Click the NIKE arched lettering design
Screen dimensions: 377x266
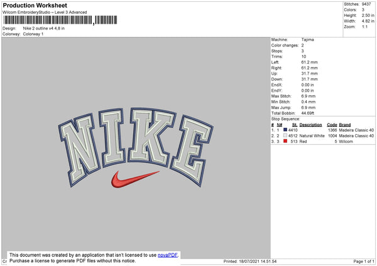(136, 147)
